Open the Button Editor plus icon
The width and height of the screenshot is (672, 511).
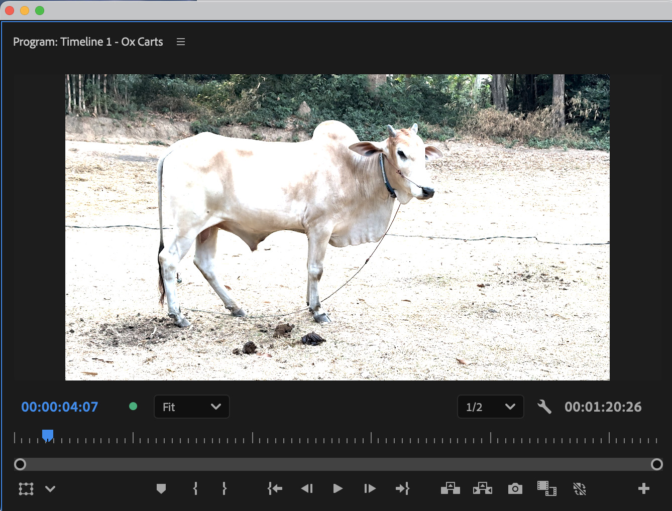pos(644,489)
